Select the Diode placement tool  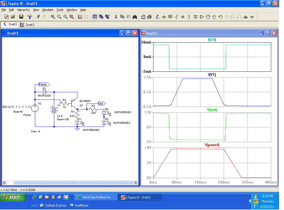pos(195,17)
